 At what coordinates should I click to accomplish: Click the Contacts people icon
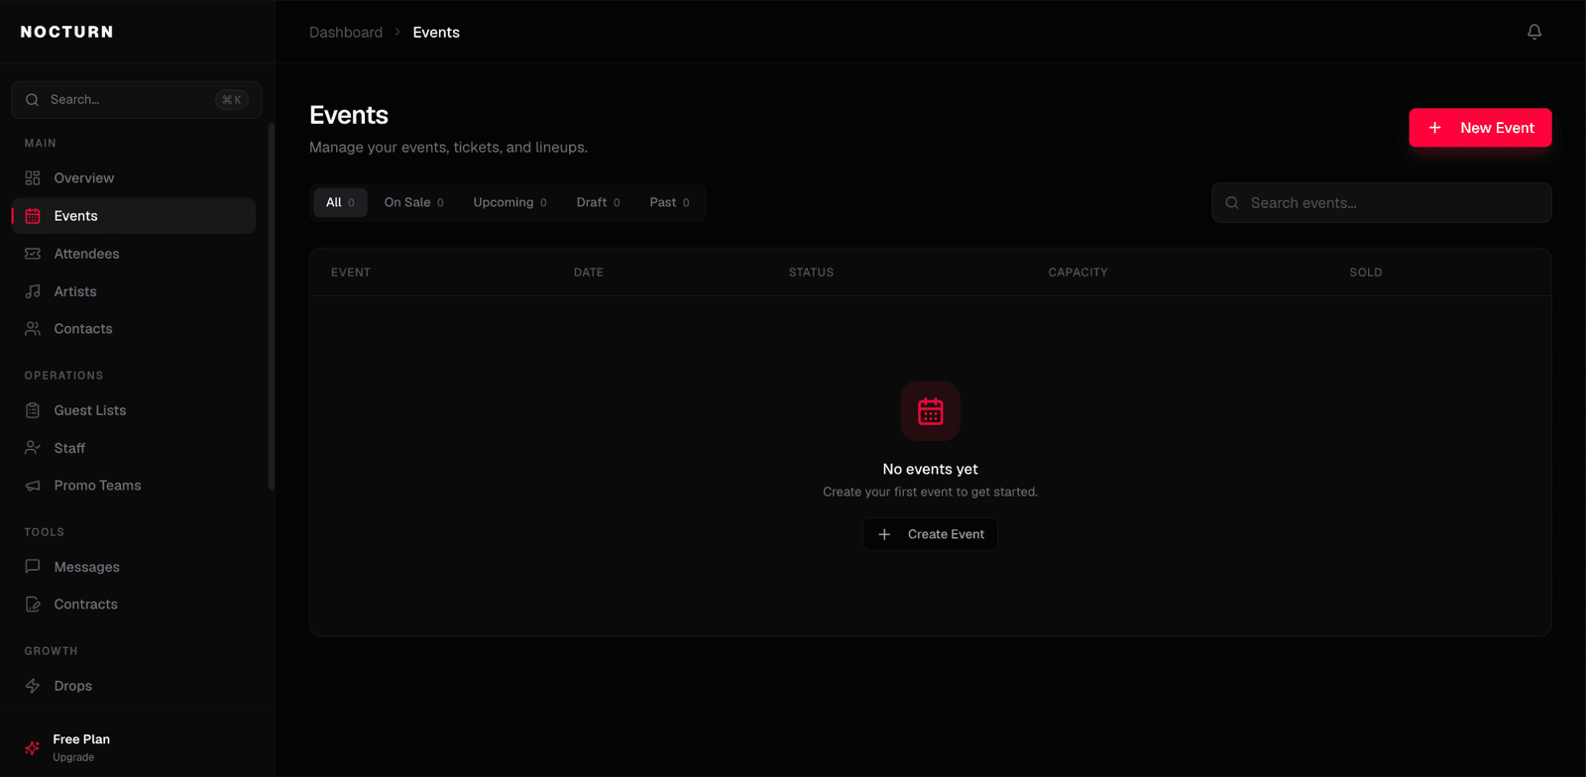coord(33,329)
